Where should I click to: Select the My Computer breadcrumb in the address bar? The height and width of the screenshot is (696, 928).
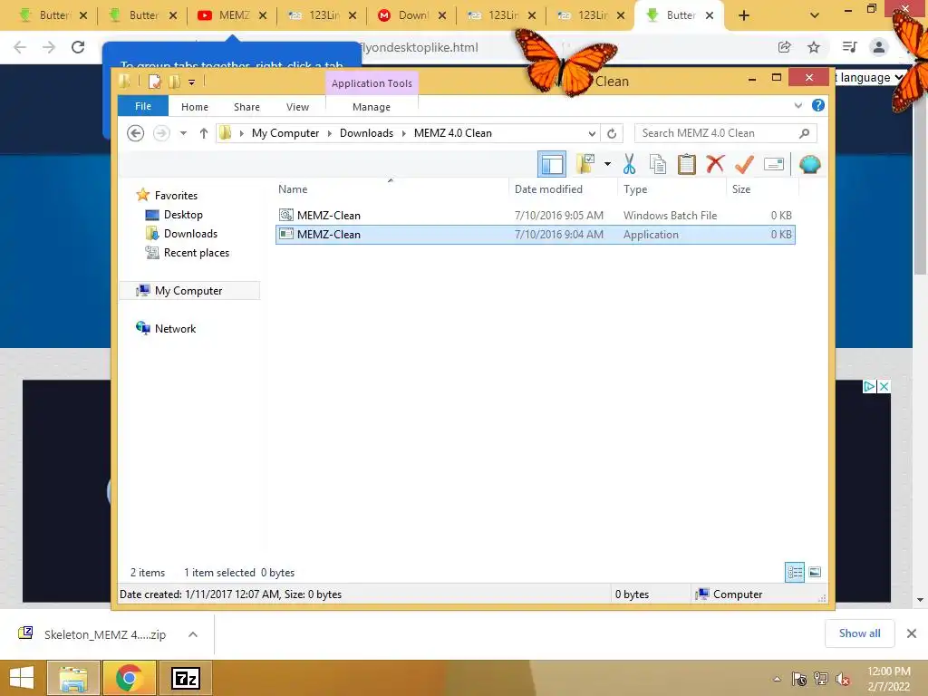tap(285, 133)
